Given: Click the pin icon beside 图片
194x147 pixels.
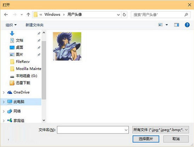Looking at the screenshot, I should click(39, 54).
